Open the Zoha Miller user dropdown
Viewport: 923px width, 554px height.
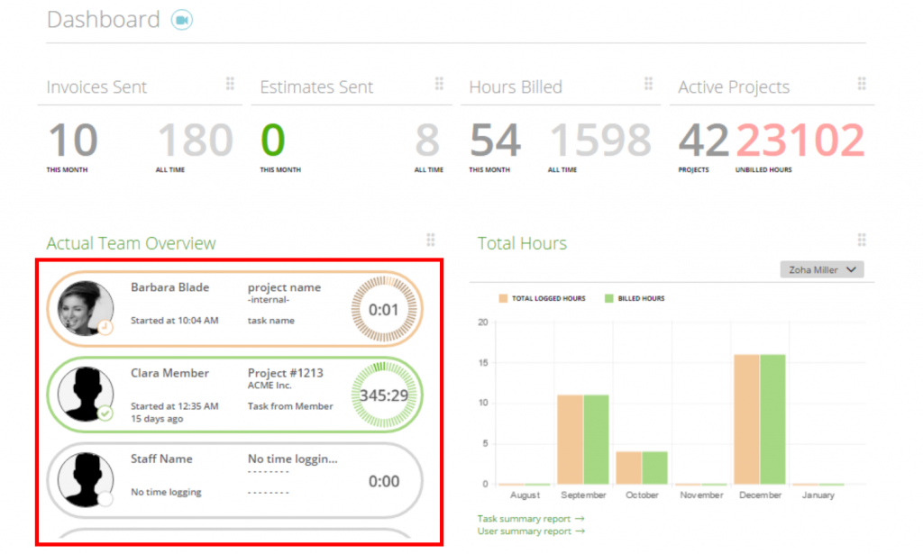pos(822,270)
